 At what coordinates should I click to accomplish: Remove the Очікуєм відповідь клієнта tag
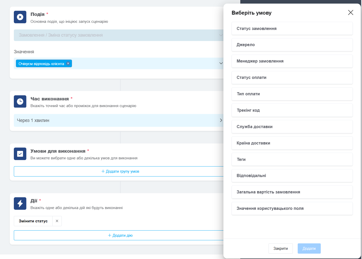[68, 64]
